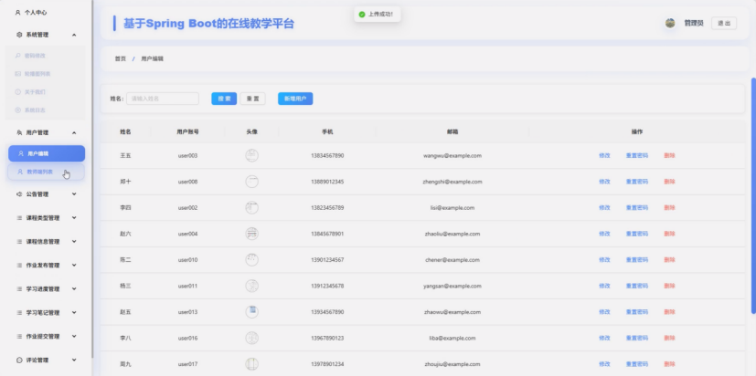Click 修改 for user013 赵五
The image size is (756, 376).
(x=604, y=311)
